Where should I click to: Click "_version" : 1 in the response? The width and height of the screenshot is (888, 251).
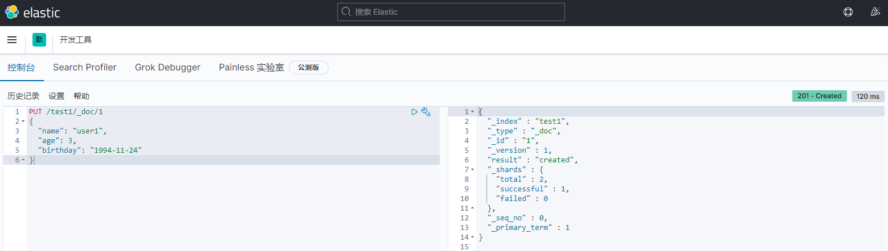[x=519, y=150]
